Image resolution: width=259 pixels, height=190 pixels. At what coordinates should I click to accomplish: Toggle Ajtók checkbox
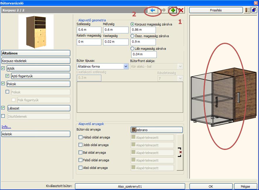click(x=3, y=68)
